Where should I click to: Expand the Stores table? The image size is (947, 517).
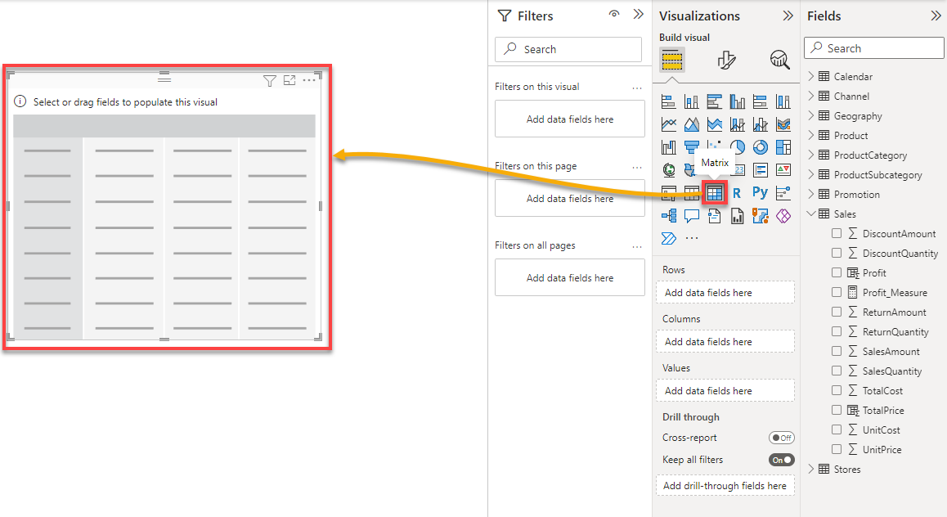point(811,470)
